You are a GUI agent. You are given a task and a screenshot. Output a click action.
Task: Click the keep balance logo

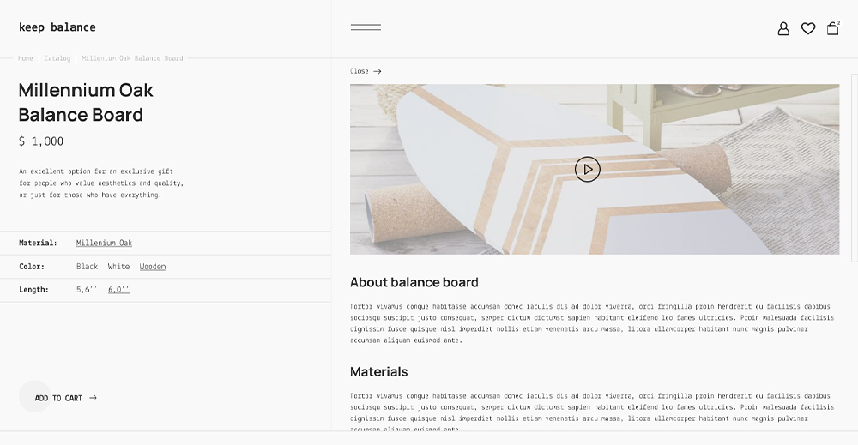[x=57, y=27]
